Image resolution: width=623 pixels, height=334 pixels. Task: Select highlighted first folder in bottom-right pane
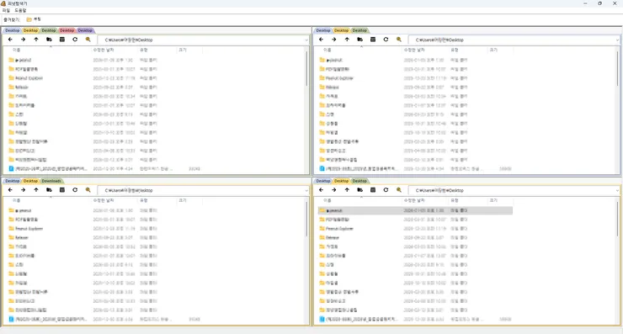click(415, 210)
